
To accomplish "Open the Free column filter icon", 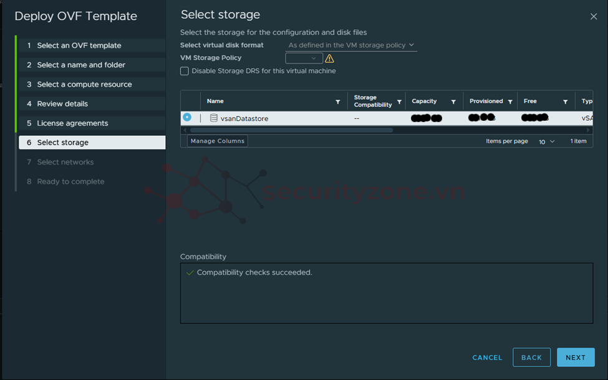I will [x=566, y=102].
